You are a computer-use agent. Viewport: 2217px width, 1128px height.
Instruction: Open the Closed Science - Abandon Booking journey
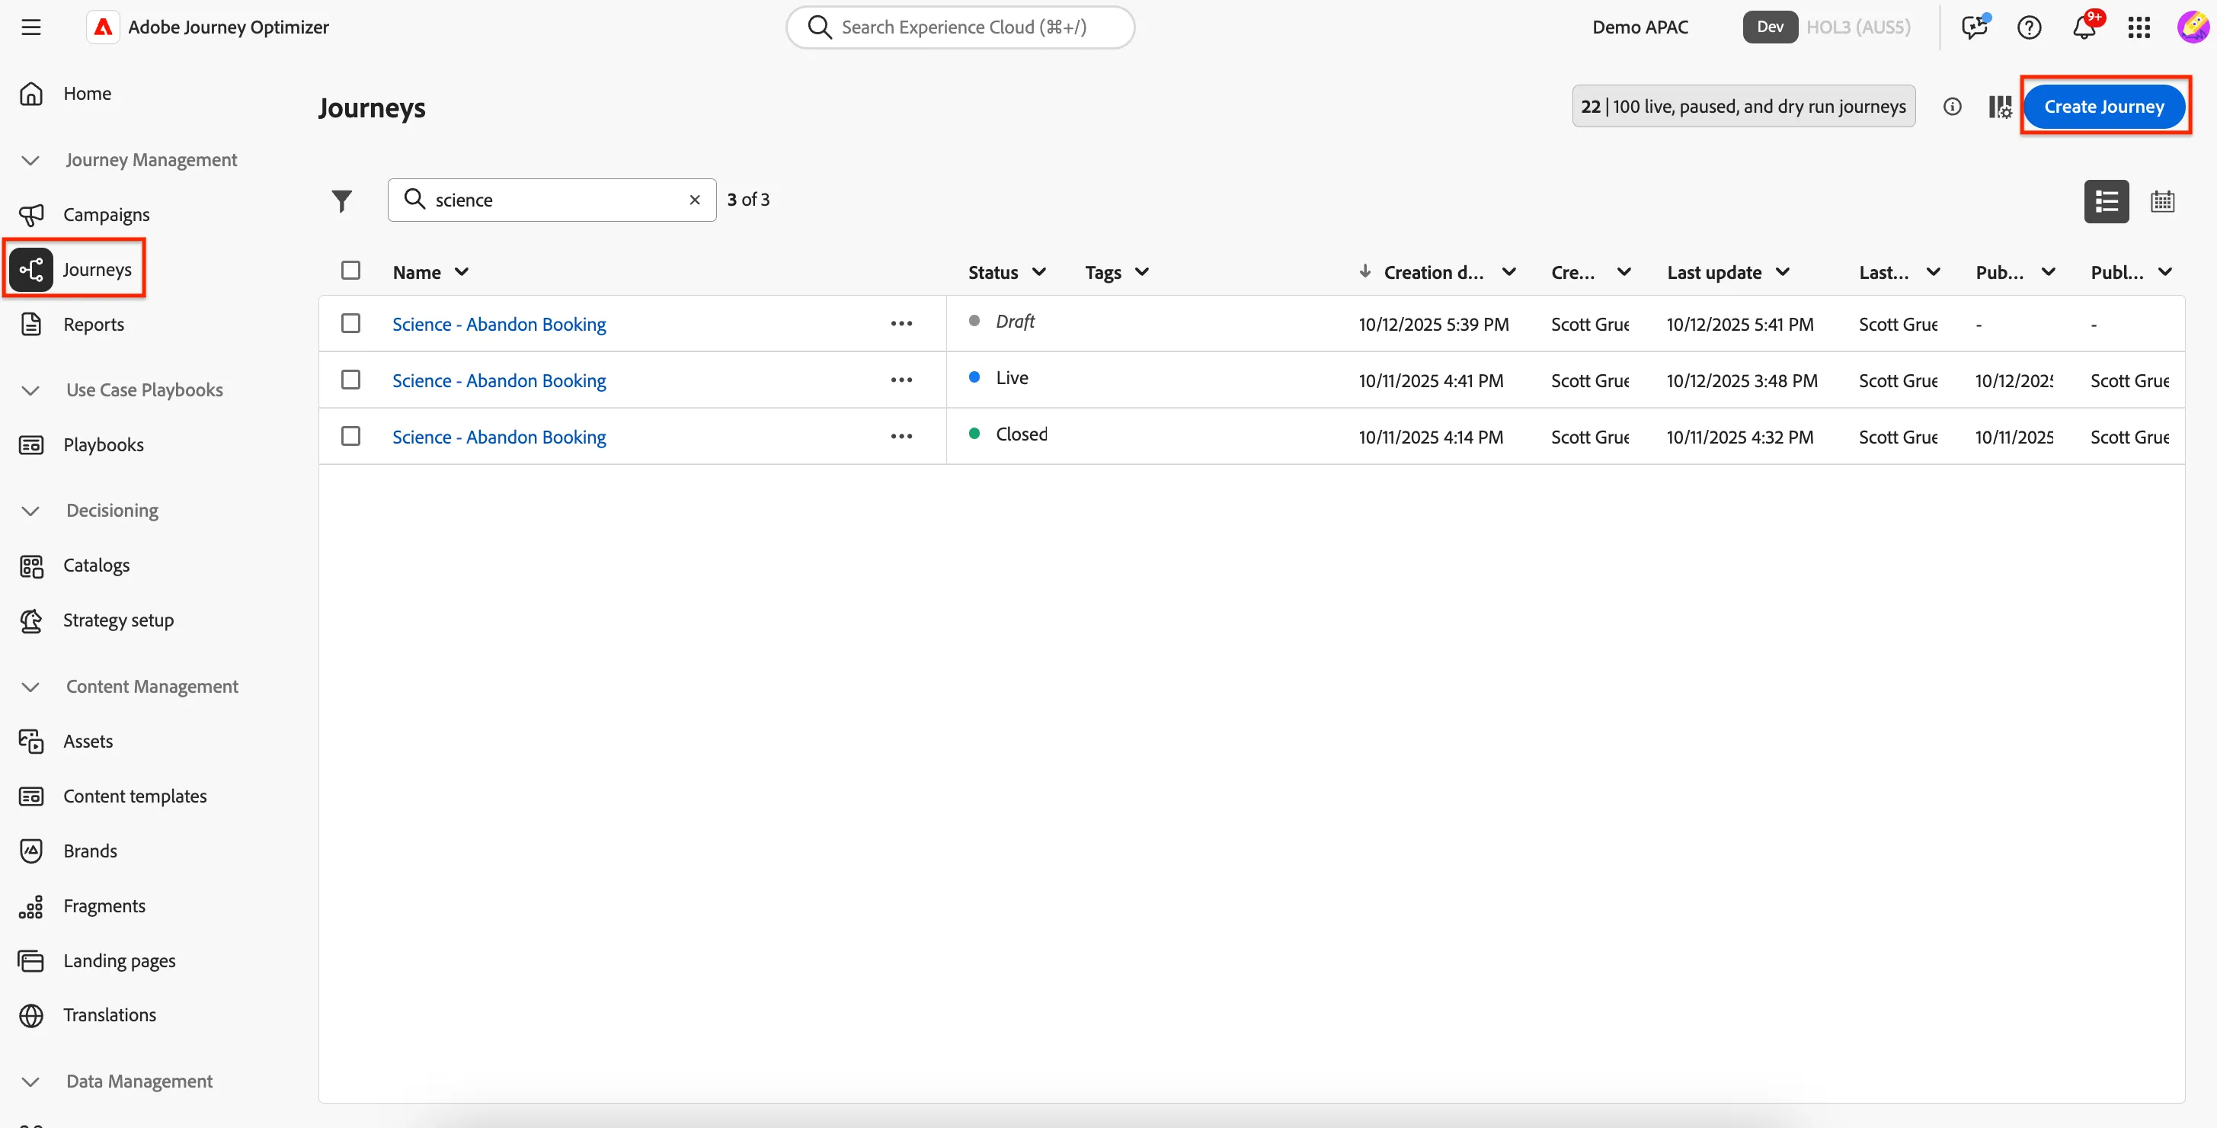(499, 437)
